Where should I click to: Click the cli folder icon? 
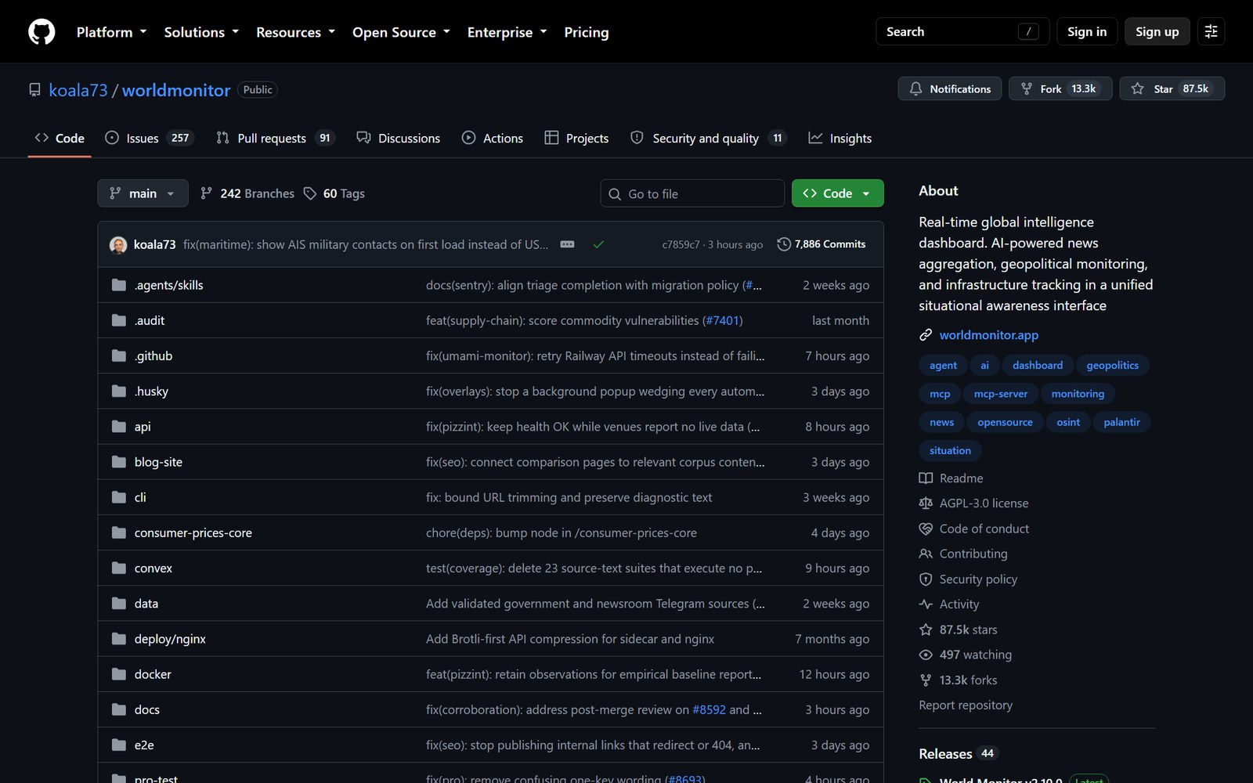[x=119, y=497]
